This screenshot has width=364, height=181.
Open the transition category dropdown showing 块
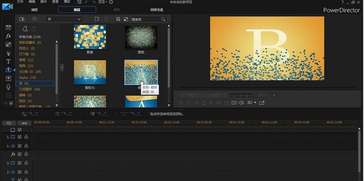tap(64, 19)
